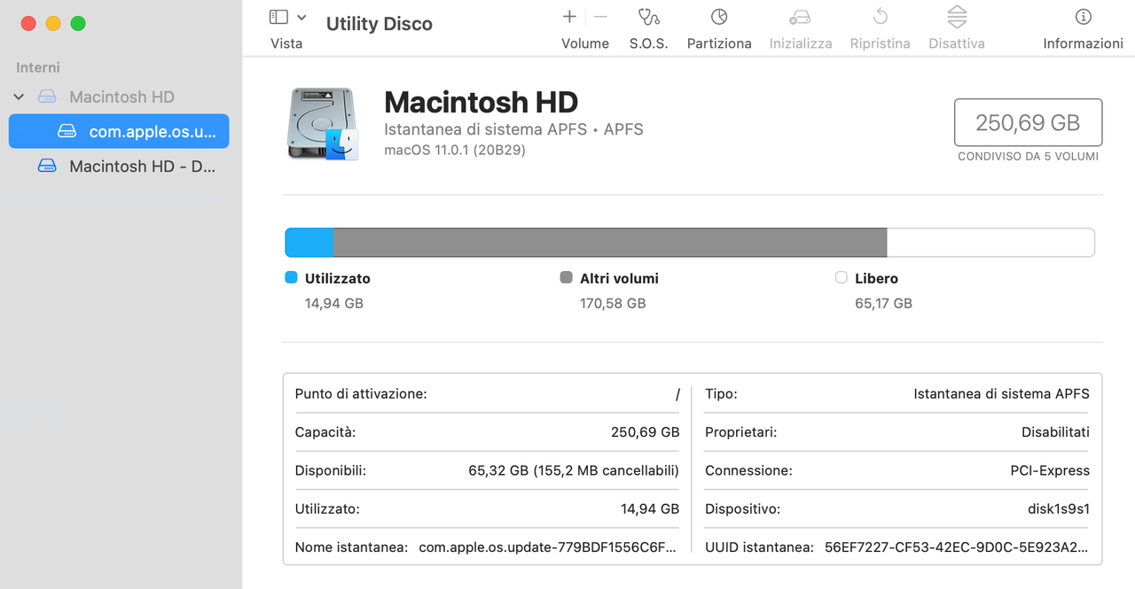
Task: Click the Punto di attivazione row
Action: pos(487,393)
